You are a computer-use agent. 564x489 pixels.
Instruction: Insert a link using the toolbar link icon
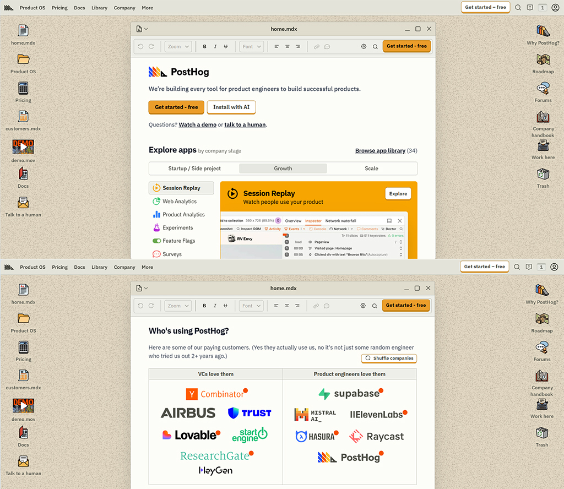(316, 46)
